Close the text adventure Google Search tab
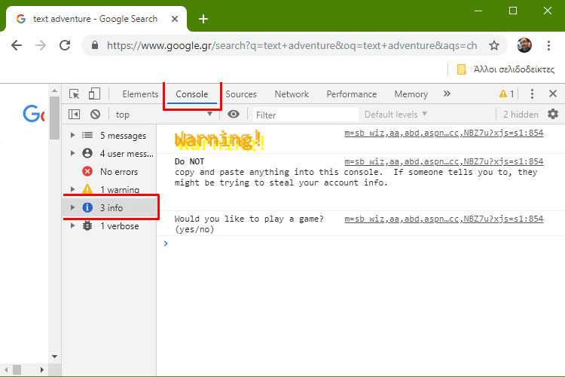565x377 pixels. point(175,19)
